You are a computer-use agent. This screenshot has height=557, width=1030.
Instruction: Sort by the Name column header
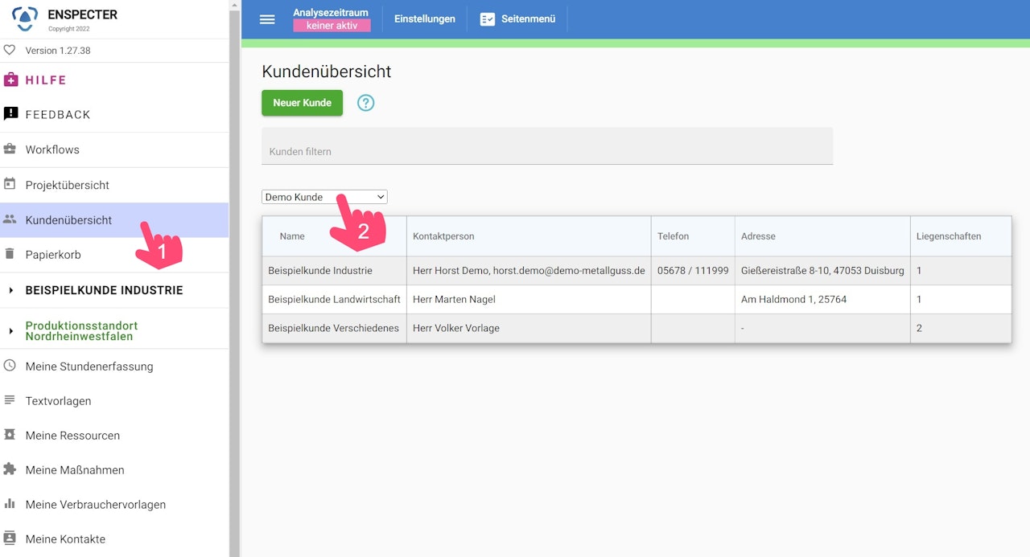coord(292,236)
